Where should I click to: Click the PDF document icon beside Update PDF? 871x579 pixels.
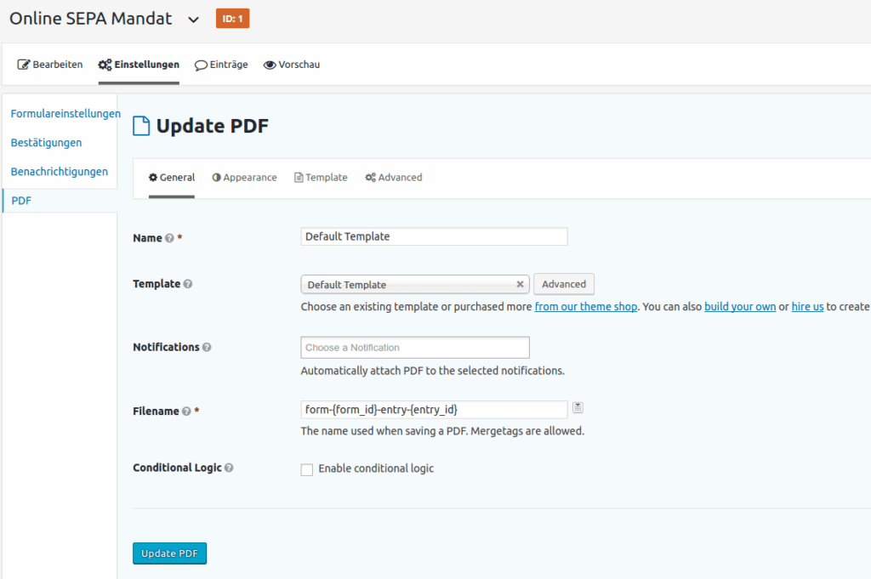(x=141, y=126)
